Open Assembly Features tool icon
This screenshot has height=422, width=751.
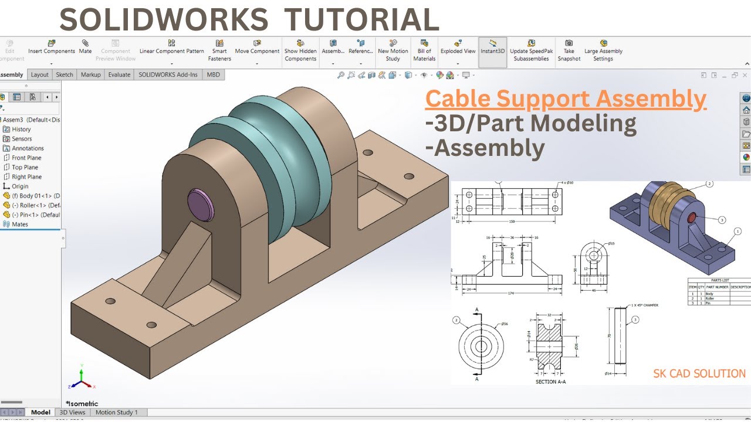coord(333,43)
